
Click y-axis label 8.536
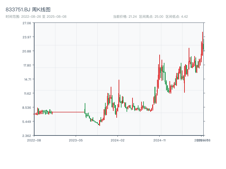pyautogui.click(x=27, y=108)
